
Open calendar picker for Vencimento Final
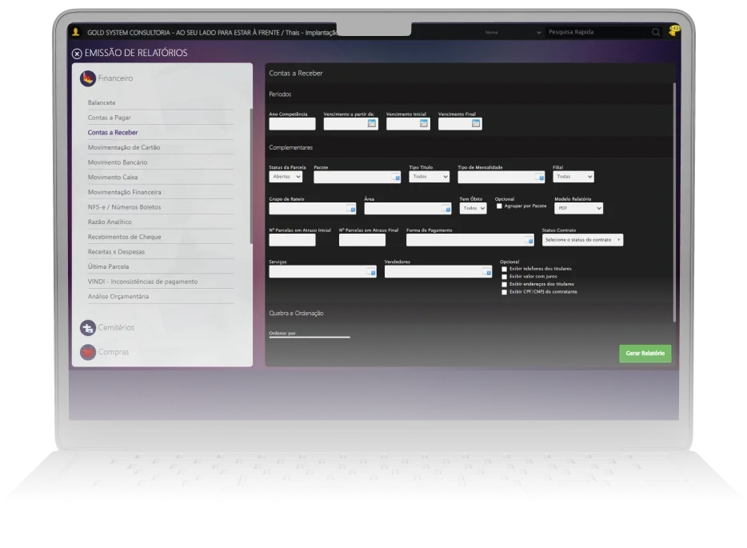pyautogui.click(x=476, y=124)
